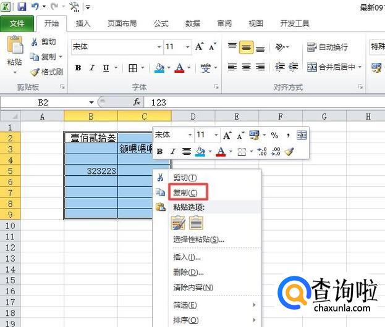The height and width of the screenshot is (327, 385).
Task: Decrease font size in the ribbon
Action: pyautogui.click(x=213, y=46)
